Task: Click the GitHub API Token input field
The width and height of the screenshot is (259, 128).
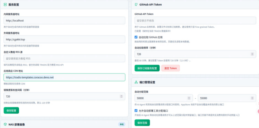Action: click(x=195, y=21)
